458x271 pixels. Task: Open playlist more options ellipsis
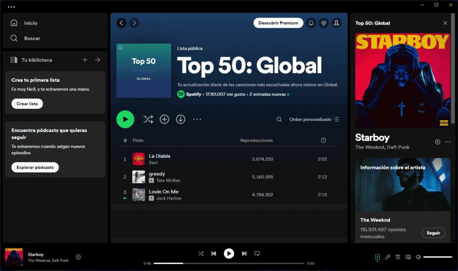[197, 119]
